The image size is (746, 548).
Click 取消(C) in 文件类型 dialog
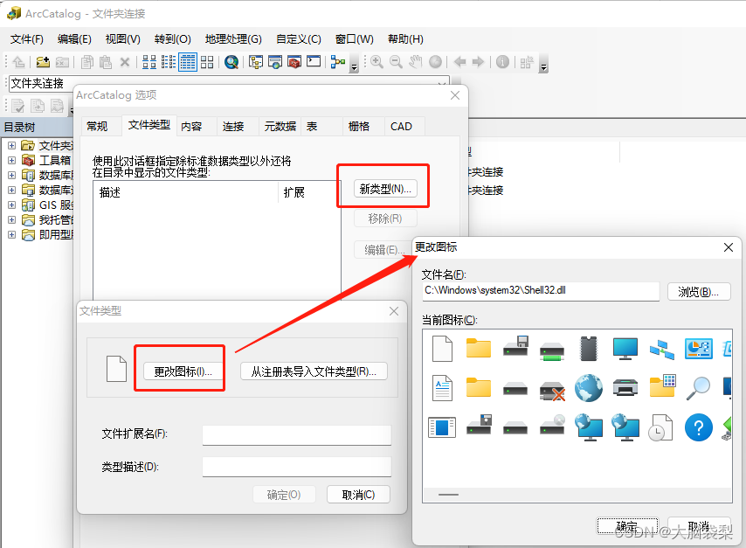(x=358, y=495)
